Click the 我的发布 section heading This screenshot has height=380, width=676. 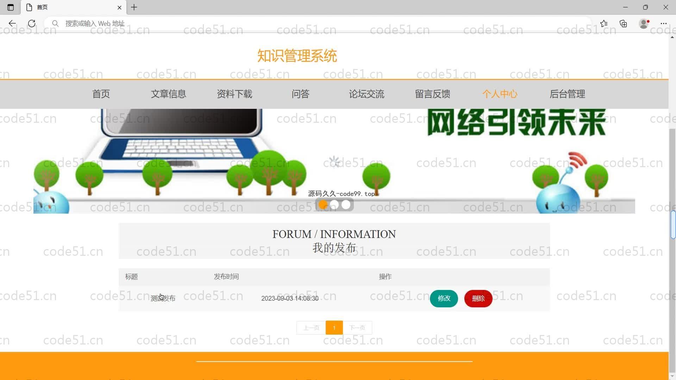(x=334, y=248)
